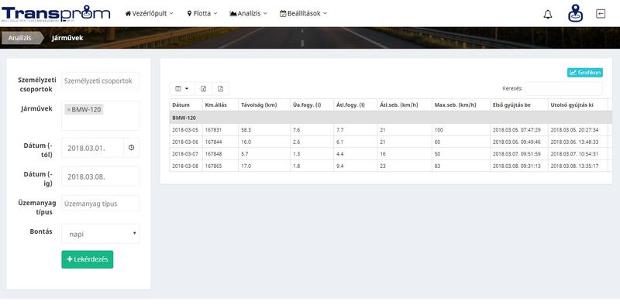Click the 2018.03.05. 07:47:29 ignition cell

518,130
